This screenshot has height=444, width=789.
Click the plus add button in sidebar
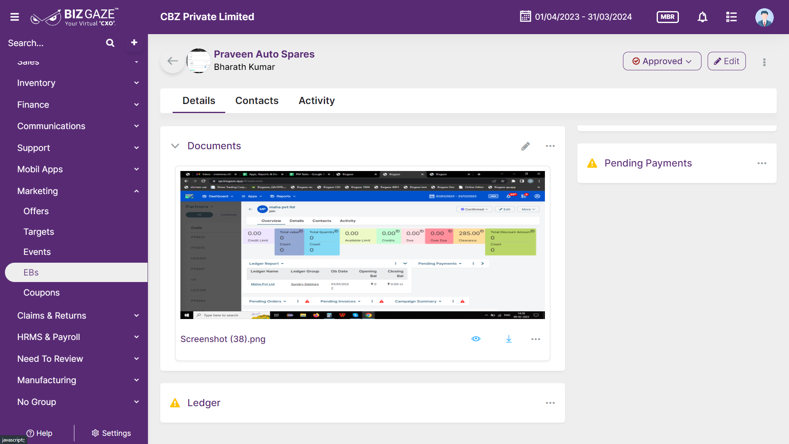click(134, 42)
